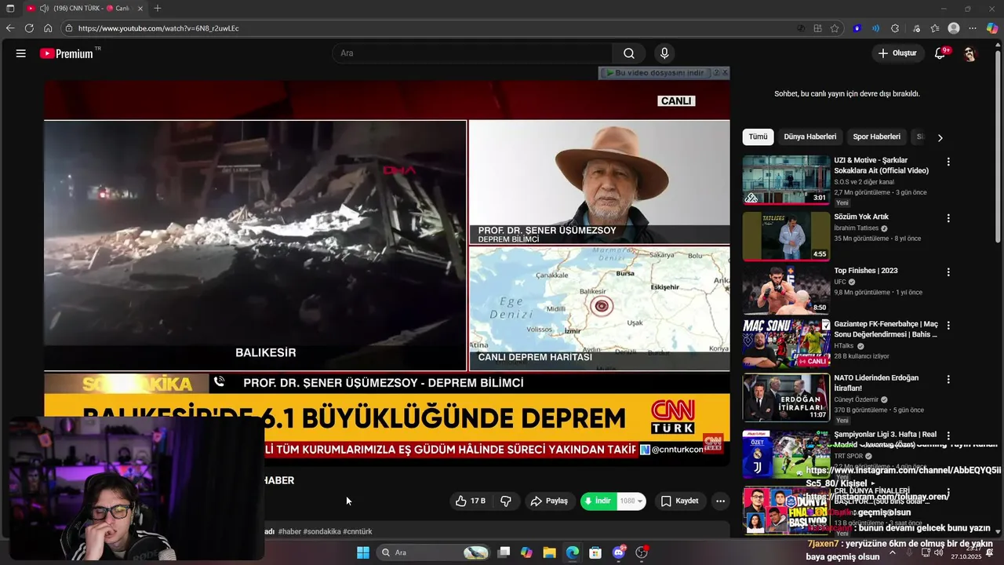Click the #cnntürk hashtag link
Screen dimensions: 1004x565
point(358,531)
